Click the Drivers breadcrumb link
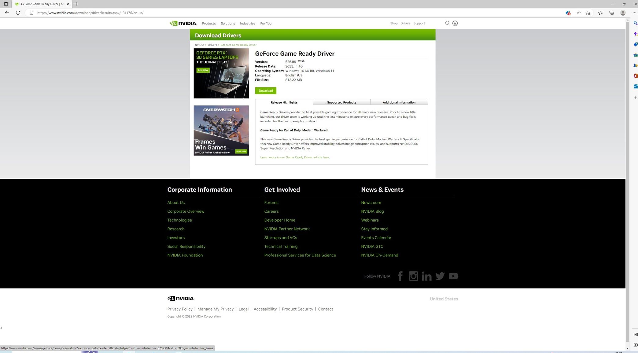 coord(212,45)
